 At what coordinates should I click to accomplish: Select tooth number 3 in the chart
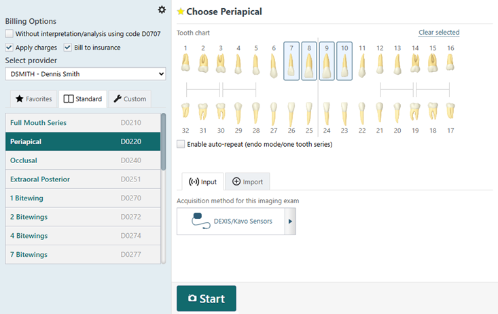(220, 63)
